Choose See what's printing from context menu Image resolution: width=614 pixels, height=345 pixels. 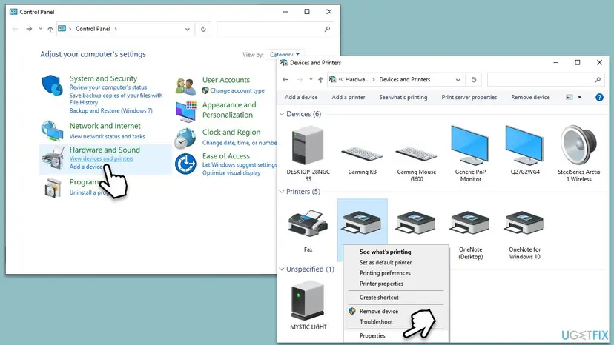coord(386,252)
